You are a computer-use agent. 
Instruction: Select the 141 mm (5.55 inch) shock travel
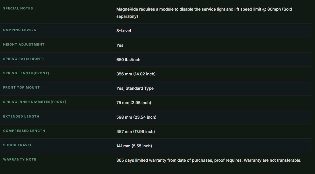point(134,146)
